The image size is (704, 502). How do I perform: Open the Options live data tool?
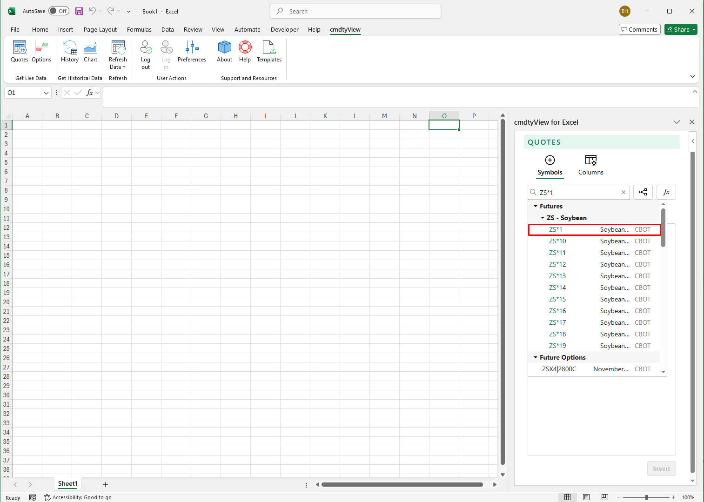(41, 51)
